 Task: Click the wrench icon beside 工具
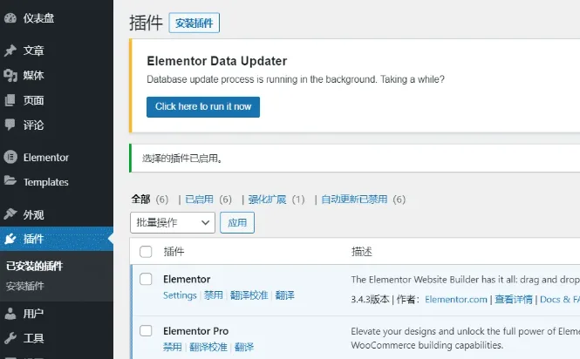10,338
